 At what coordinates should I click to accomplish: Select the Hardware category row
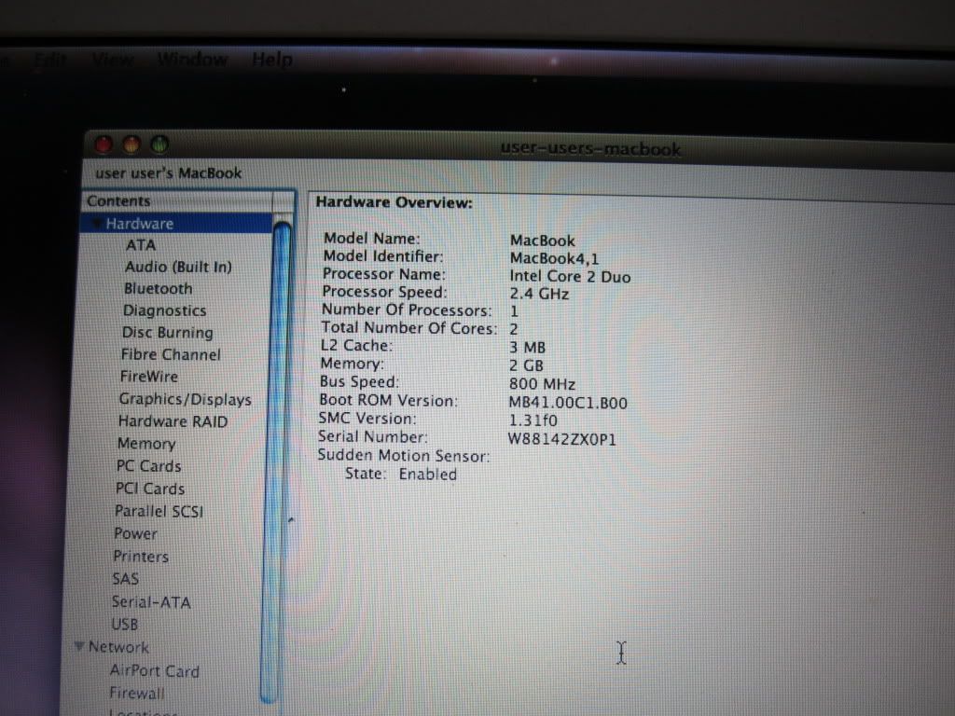[x=176, y=224]
